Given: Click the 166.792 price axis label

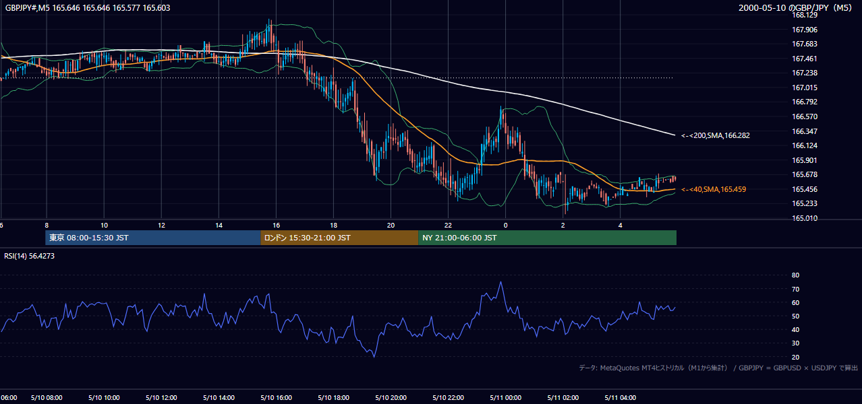Looking at the screenshot, I should pos(804,102).
